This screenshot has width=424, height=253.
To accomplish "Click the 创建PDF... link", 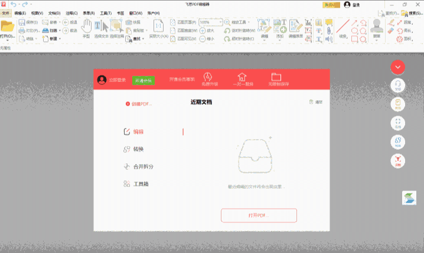I will 139,104.
